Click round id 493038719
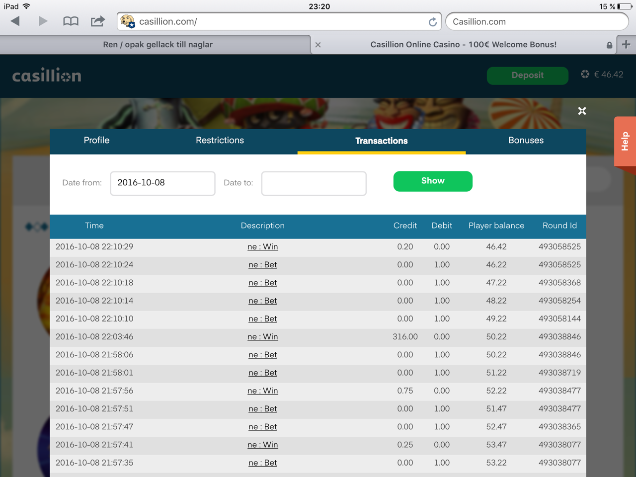636x477 pixels. (559, 373)
